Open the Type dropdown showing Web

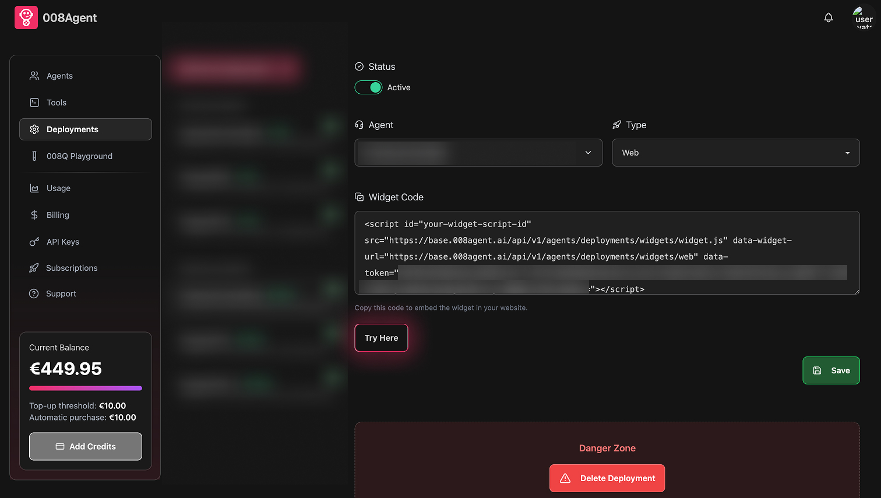tap(735, 153)
